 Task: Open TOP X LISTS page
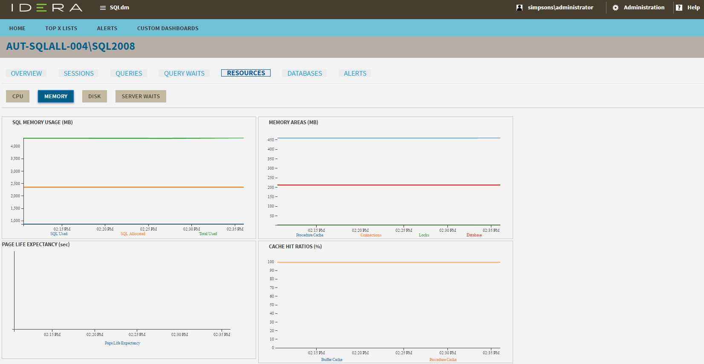[61, 28]
